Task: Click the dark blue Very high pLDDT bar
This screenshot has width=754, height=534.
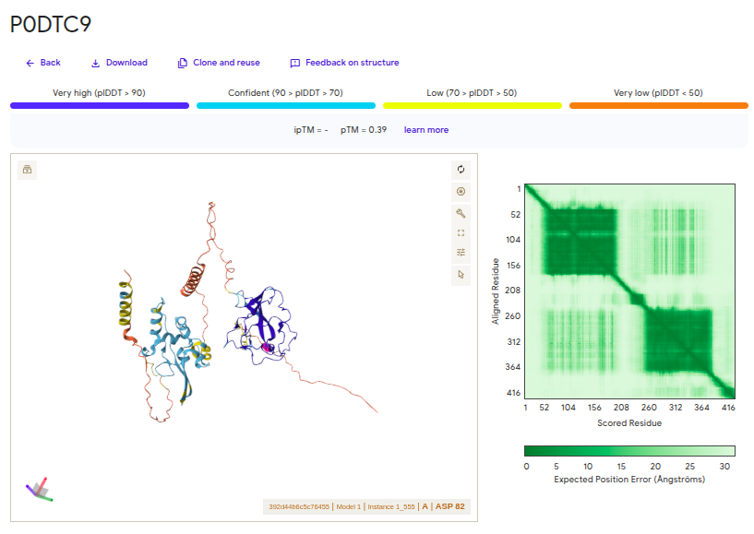Action: [x=100, y=106]
